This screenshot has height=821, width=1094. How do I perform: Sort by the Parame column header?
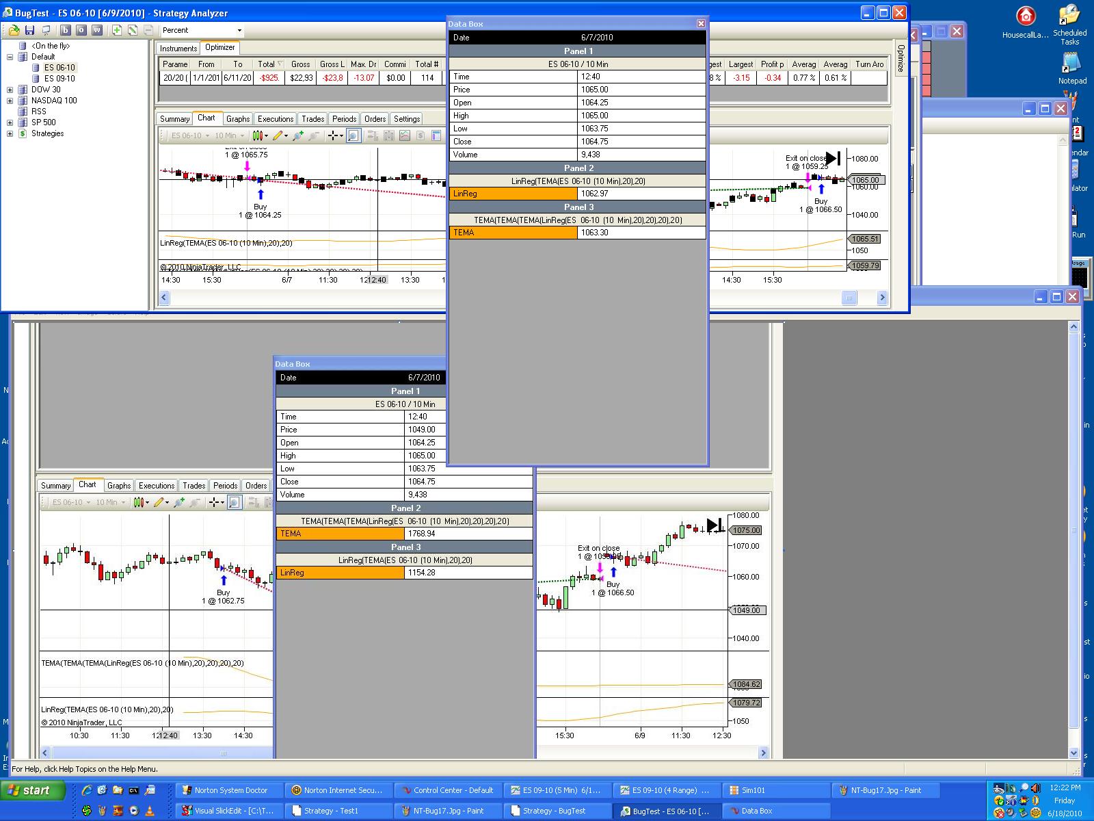pos(175,64)
